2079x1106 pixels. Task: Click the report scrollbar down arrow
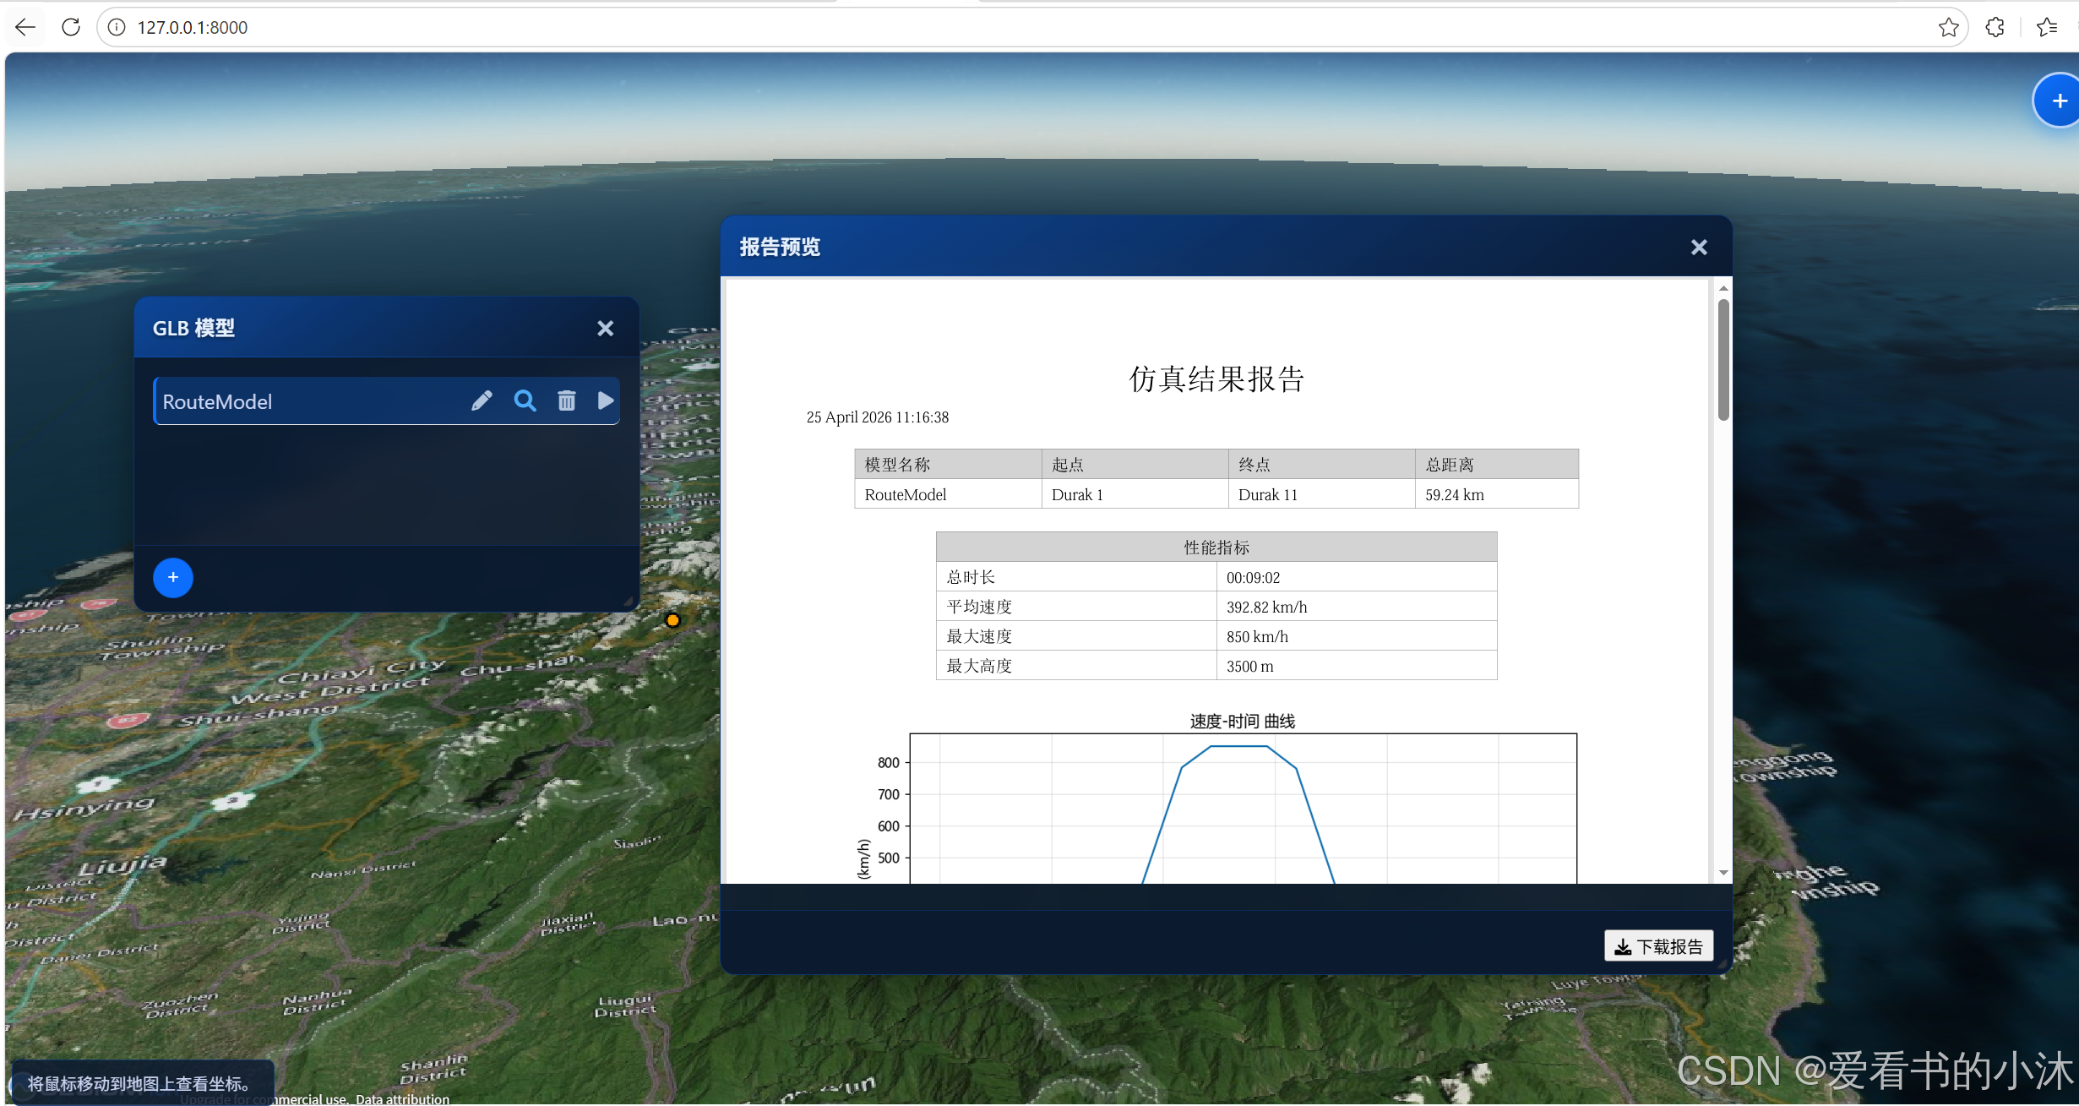pyautogui.click(x=1723, y=873)
